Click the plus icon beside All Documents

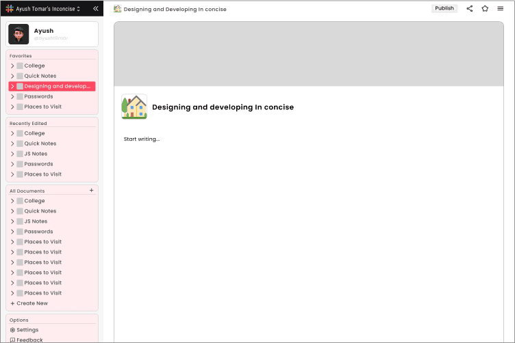click(91, 191)
